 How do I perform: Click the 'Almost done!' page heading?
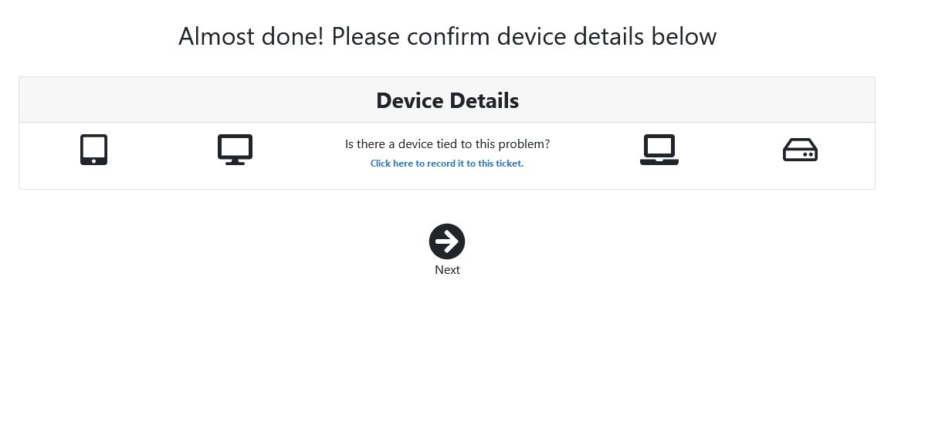pyautogui.click(x=447, y=36)
